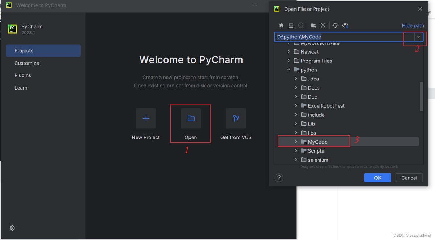Click the PyCharm icon in dialog title bar
This screenshot has height=240, width=435.
tap(277, 9)
